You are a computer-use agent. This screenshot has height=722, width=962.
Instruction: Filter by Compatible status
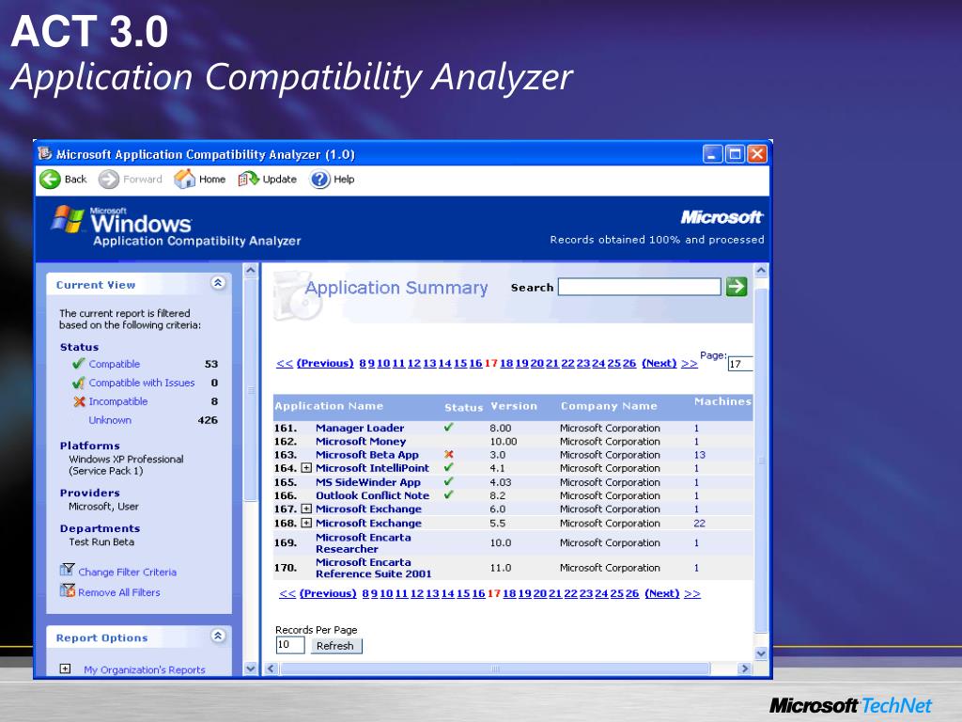(x=114, y=364)
